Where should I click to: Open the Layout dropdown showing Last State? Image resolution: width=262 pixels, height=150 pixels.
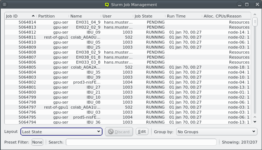[61, 132]
